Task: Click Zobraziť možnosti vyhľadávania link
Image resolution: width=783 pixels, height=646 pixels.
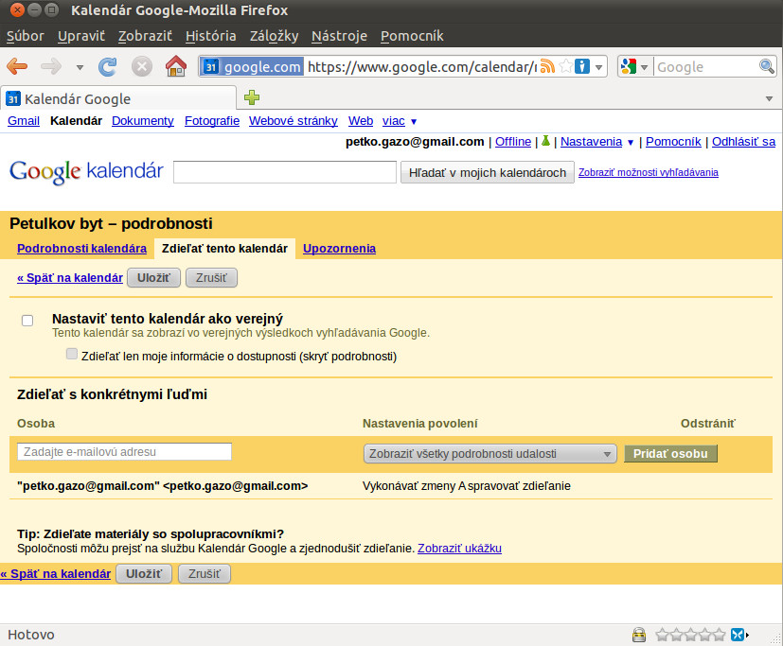Action: pos(649,172)
